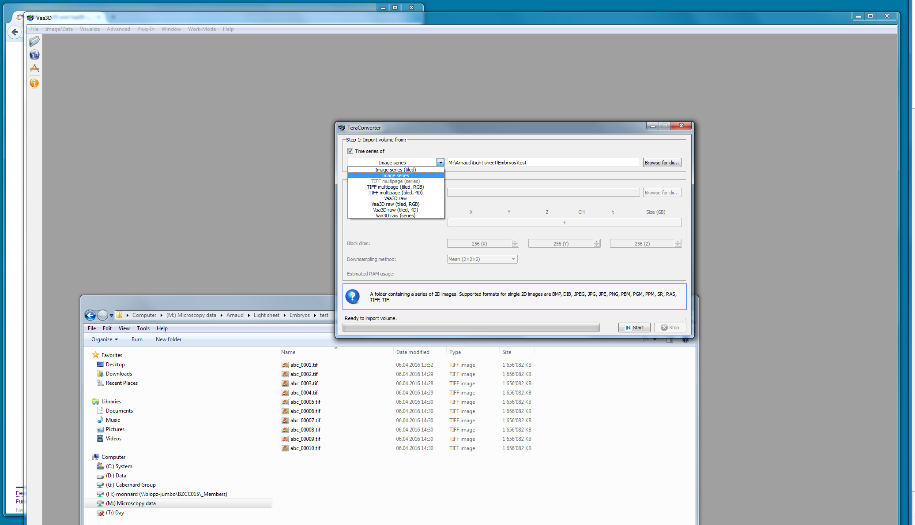Click the Explorer forward arrow button
Viewport: 915px width, 525px height.
click(x=102, y=315)
